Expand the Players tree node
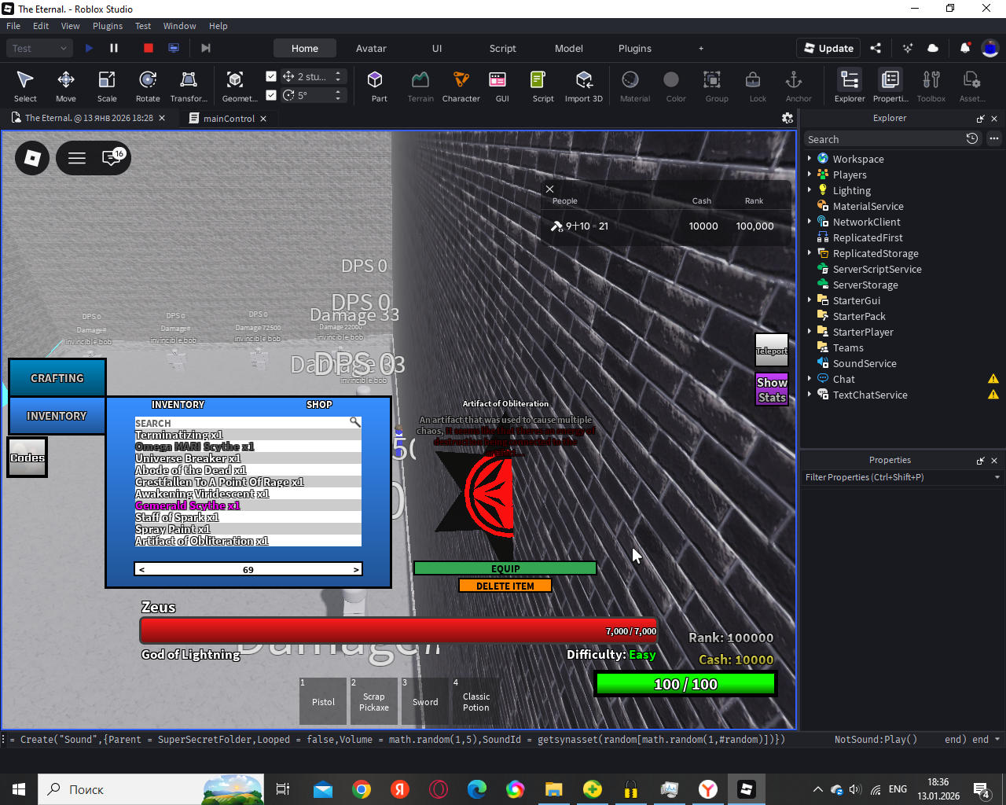 point(810,175)
